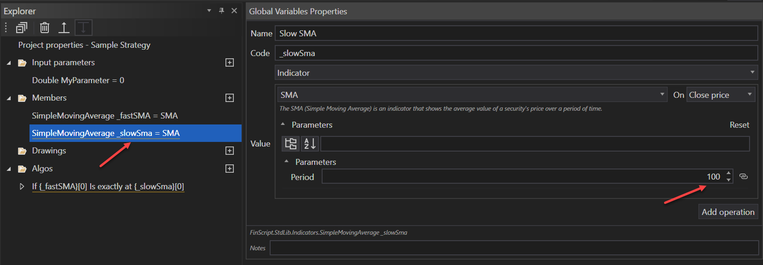763x265 pixels.
Task: Open the Indicator type dropdown
Action: pos(752,73)
